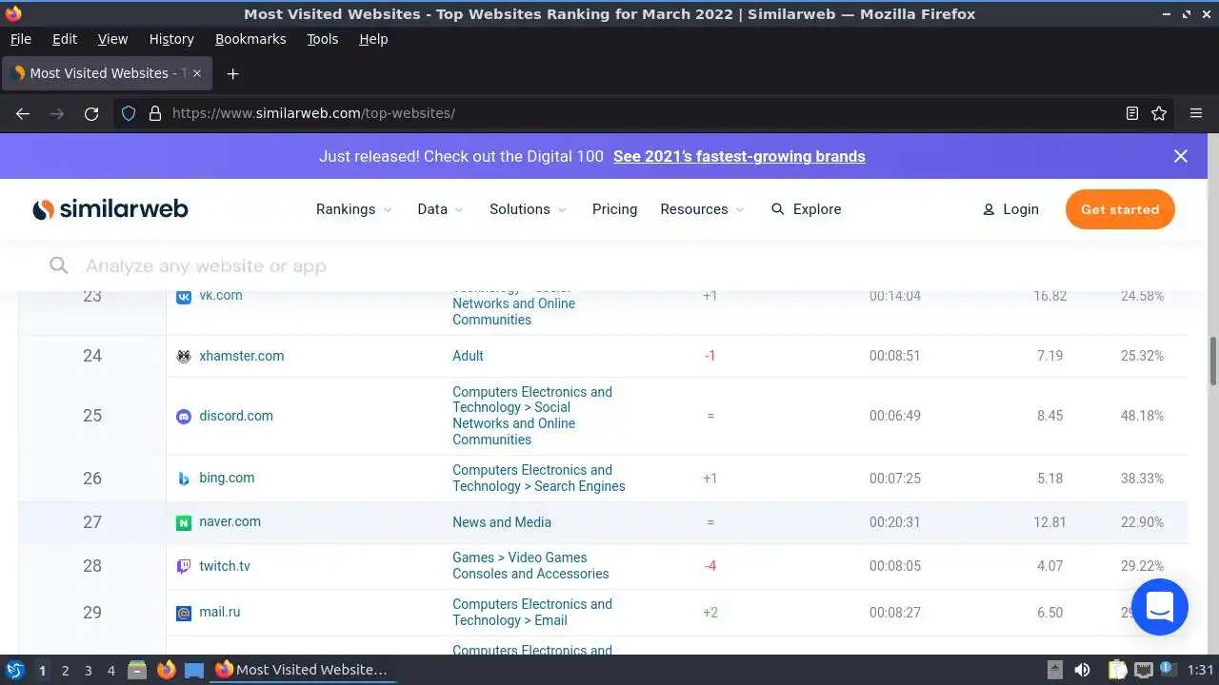Click rank number 24
Screen dimensions: 1219x685
tap(92, 356)
